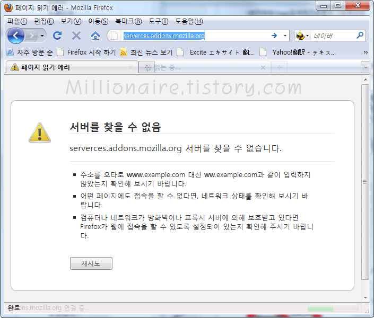Image resolution: width=374 pixels, height=318 pixels.
Task: Open the back/forward history dropdown arrow
Action: point(42,36)
